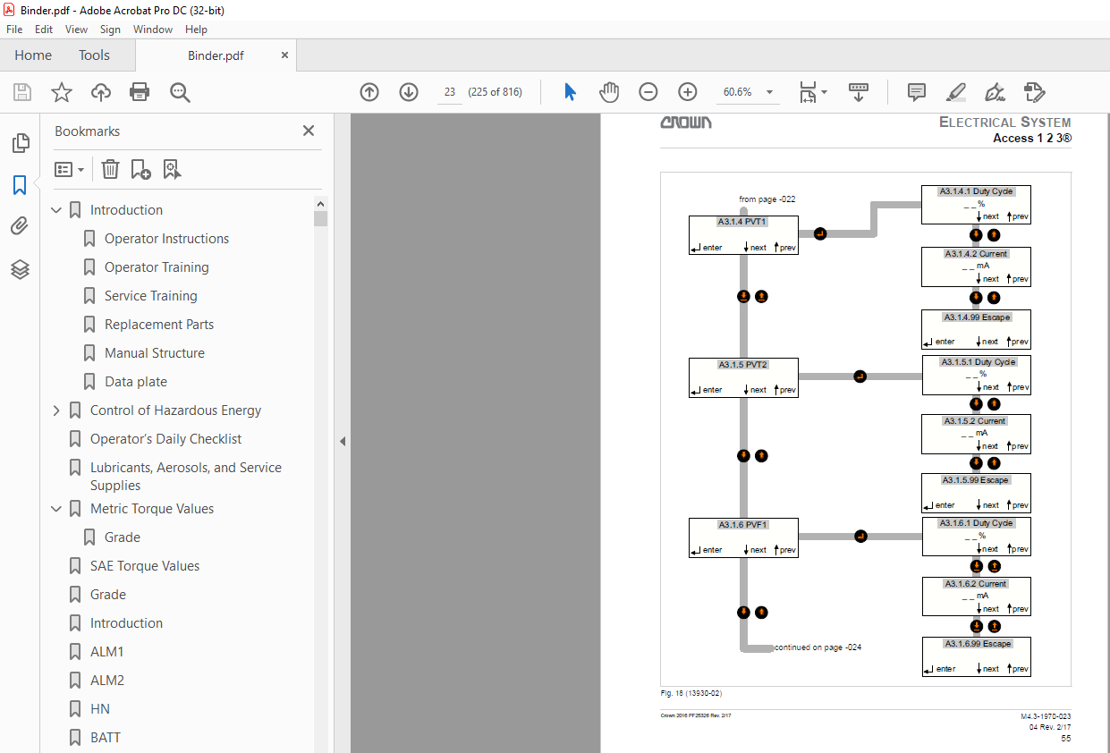Open the View menu
Viewport: 1110px width, 753px height.
(77, 30)
